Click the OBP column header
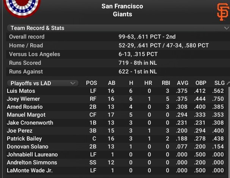Screen dimensions: 230x178 pos(201,83)
